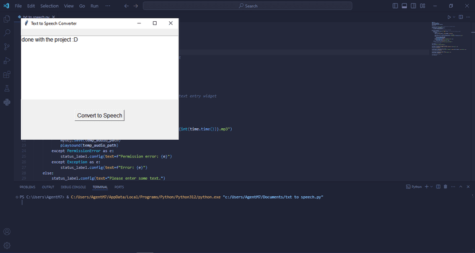Click the Convert to Speech button

100,116
